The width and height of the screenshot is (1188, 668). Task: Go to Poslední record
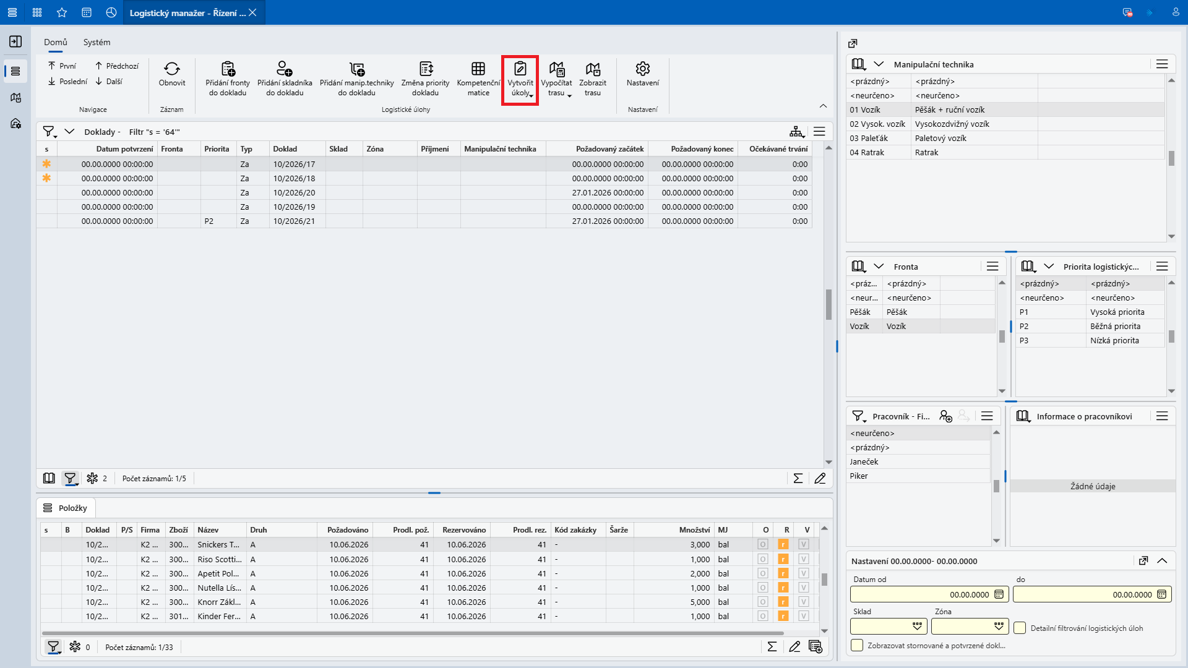point(67,82)
